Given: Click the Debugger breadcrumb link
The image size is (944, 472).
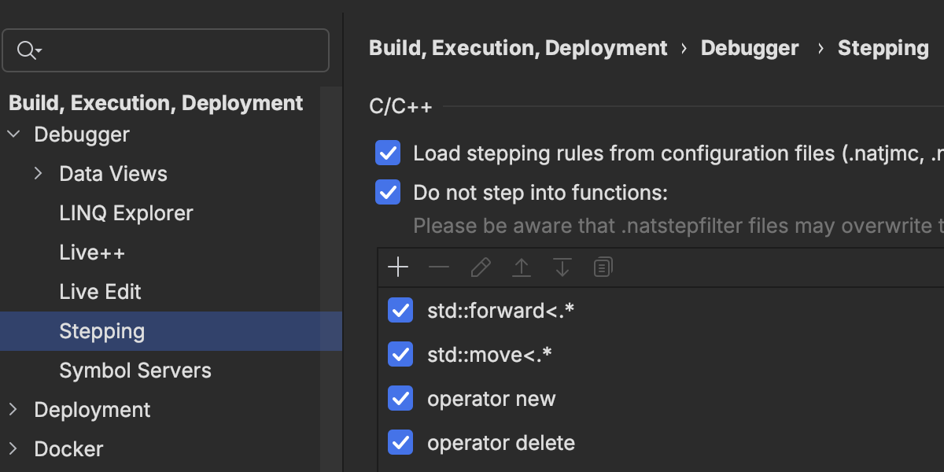Looking at the screenshot, I should click(x=750, y=48).
